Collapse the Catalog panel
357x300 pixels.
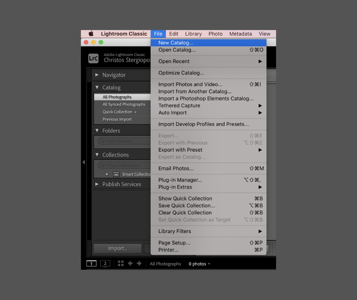97,88
